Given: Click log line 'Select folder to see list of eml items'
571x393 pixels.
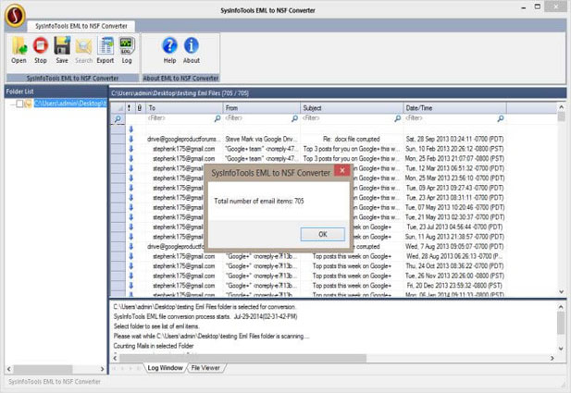Looking at the screenshot, I should [156, 326].
